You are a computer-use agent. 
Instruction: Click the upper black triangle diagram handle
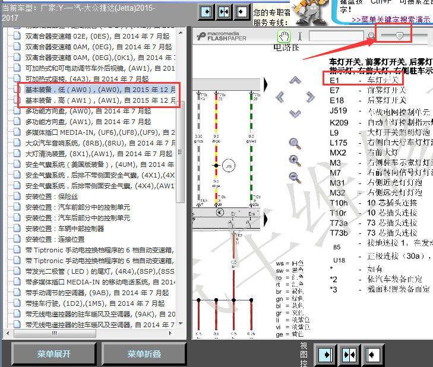click(x=266, y=84)
